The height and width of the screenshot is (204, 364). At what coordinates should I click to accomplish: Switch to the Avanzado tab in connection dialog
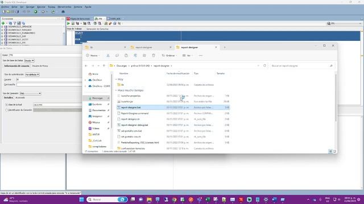(20, 97)
